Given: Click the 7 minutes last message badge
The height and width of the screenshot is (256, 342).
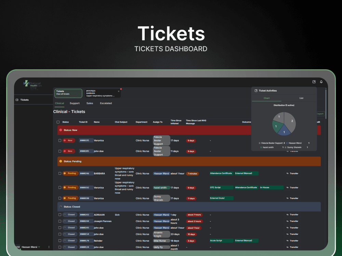Looking at the screenshot, I should coord(192,174).
